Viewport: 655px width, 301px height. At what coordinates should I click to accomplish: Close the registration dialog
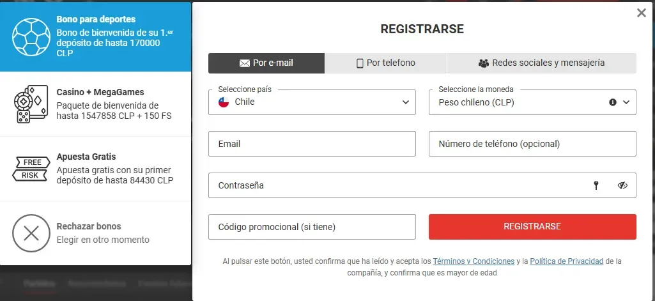pyautogui.click(x=642, y=13)
